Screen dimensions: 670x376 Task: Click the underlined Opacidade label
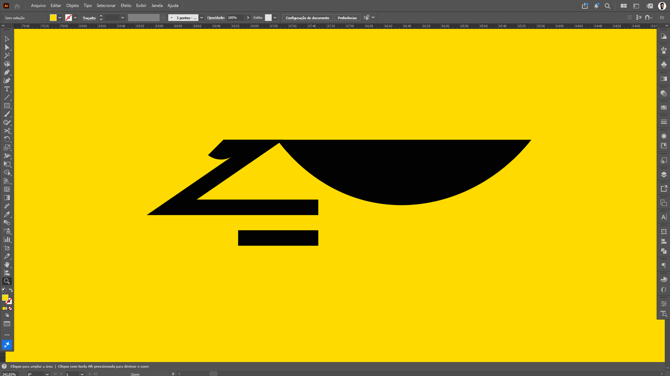[216, 18]
